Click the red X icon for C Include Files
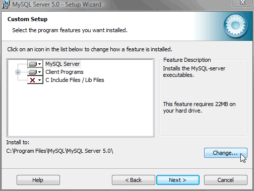The width and height of the screenshot is (254, 191). tap(32, 80)
